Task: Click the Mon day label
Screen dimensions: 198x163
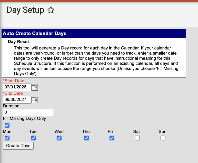Action: click(x=7, y=131)
